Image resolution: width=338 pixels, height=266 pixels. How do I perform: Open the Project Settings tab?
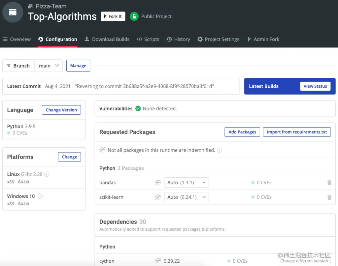tap(219, 39)
